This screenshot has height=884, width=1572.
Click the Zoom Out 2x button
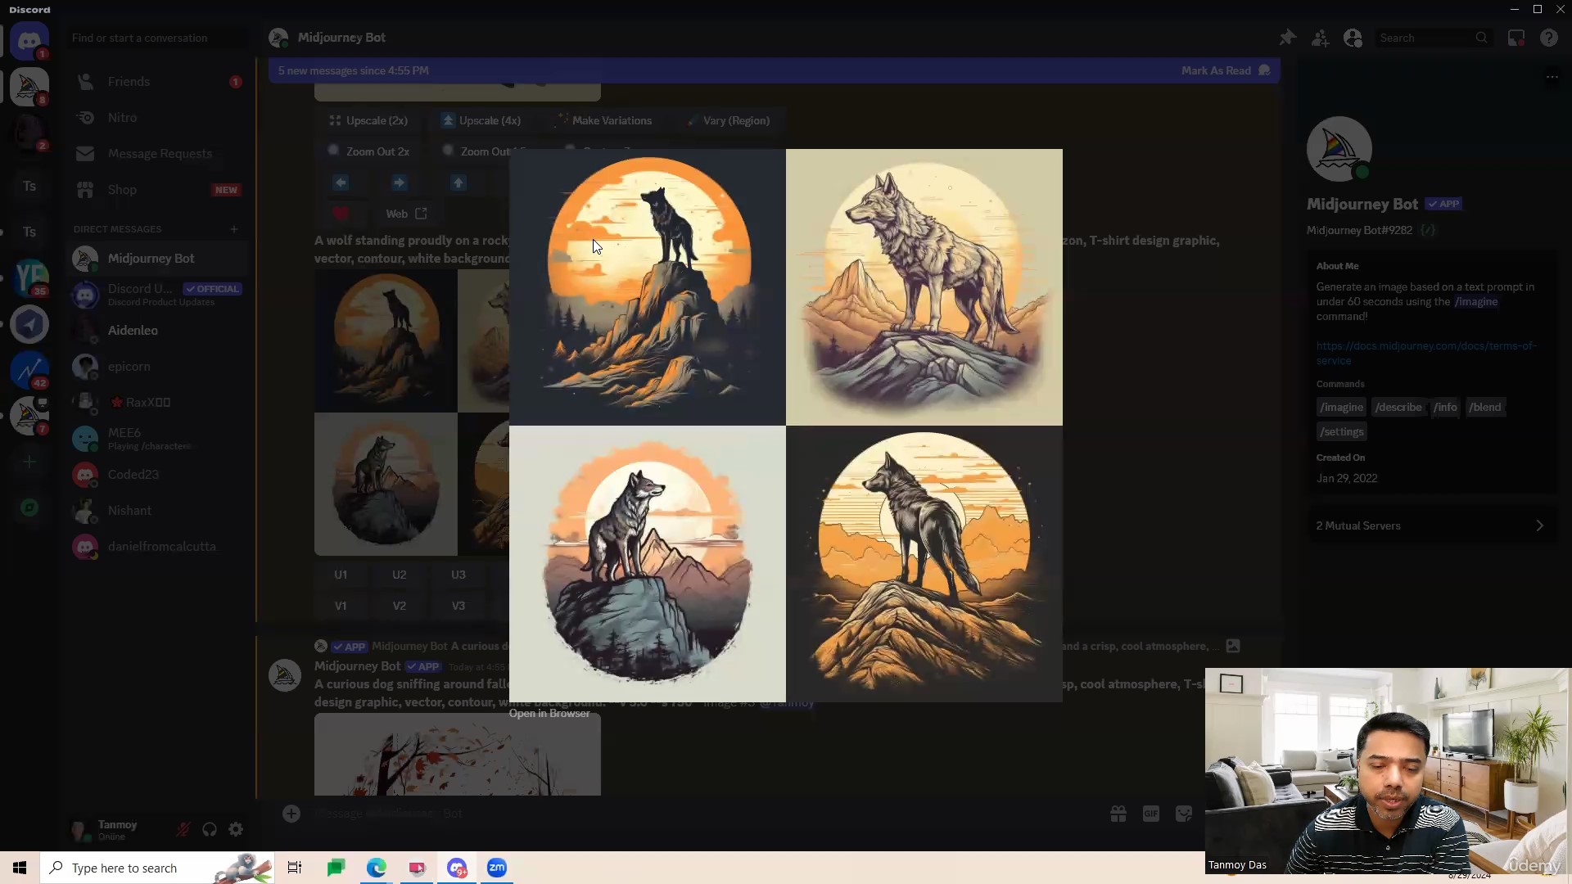pos(369,151)
